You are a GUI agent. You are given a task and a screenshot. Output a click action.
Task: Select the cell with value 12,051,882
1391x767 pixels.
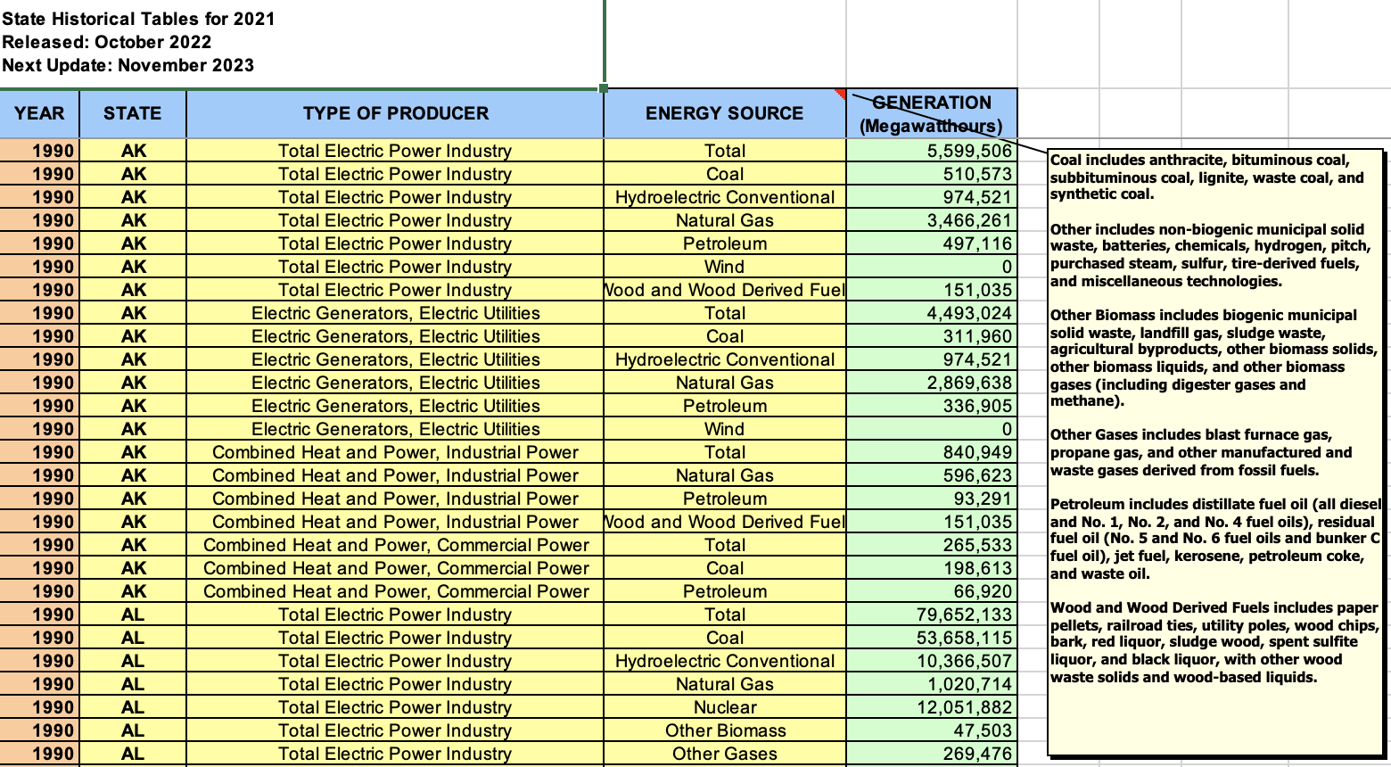click(x=931, y=707)
